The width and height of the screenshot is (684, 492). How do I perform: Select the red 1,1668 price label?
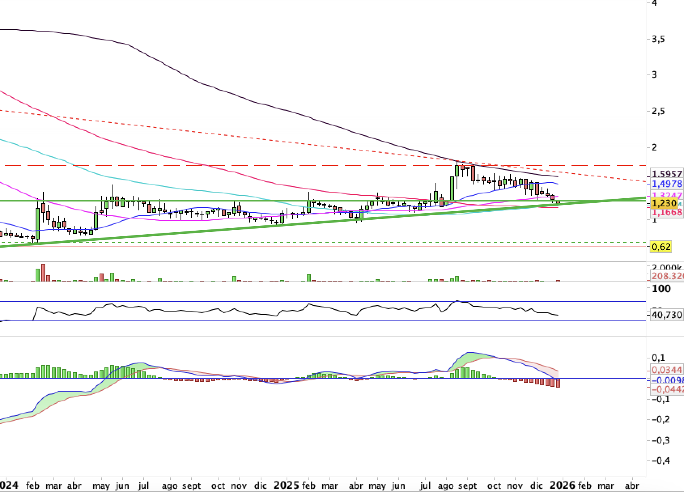pos(666,212)
